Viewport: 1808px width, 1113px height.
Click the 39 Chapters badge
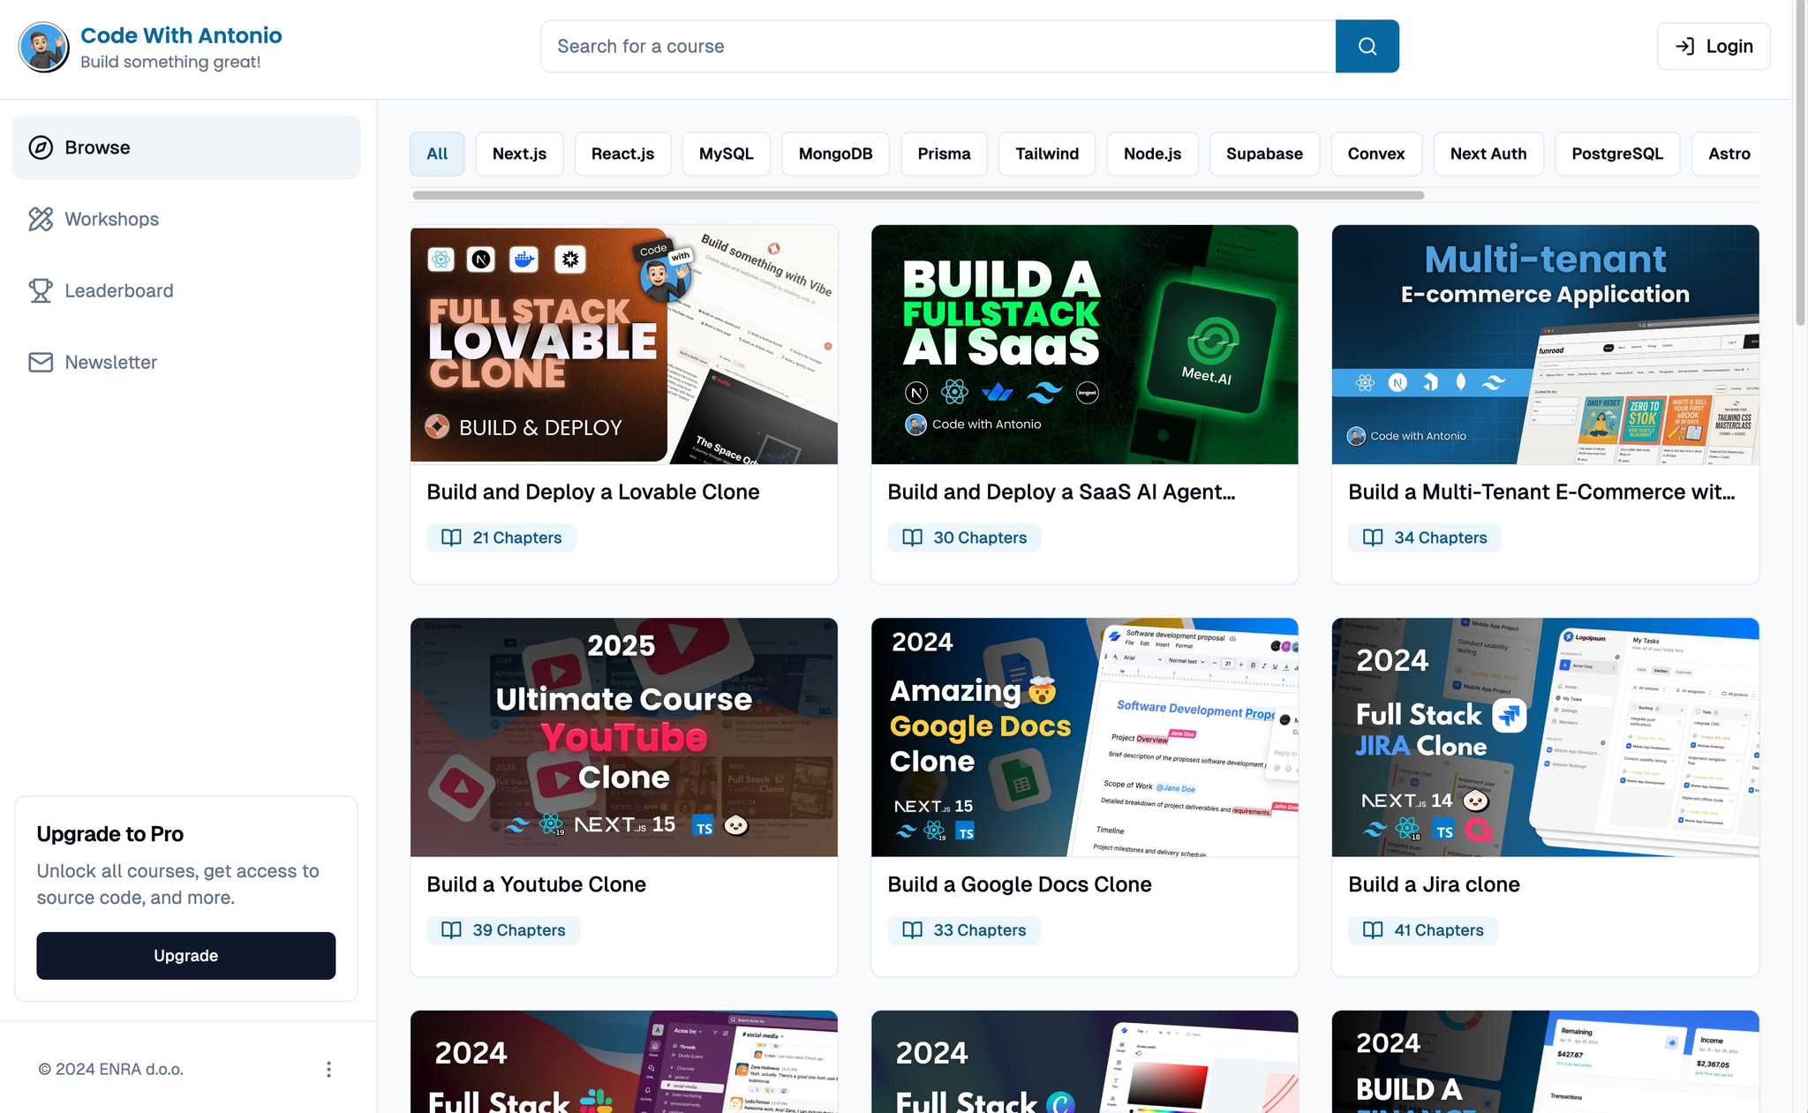pyautogui.click(x=503, y=930)
